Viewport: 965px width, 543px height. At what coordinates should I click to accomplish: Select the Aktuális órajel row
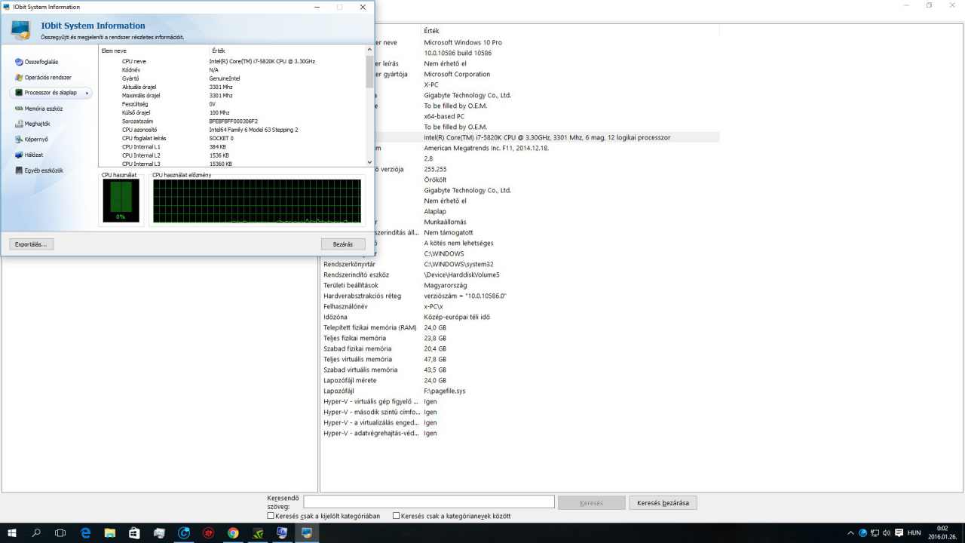(231, 87)
